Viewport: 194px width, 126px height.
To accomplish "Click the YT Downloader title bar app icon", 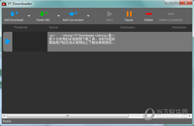I will pos(4,4).
